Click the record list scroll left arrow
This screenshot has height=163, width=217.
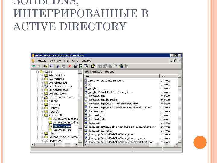pyautogui.click(x=85, y=145)
